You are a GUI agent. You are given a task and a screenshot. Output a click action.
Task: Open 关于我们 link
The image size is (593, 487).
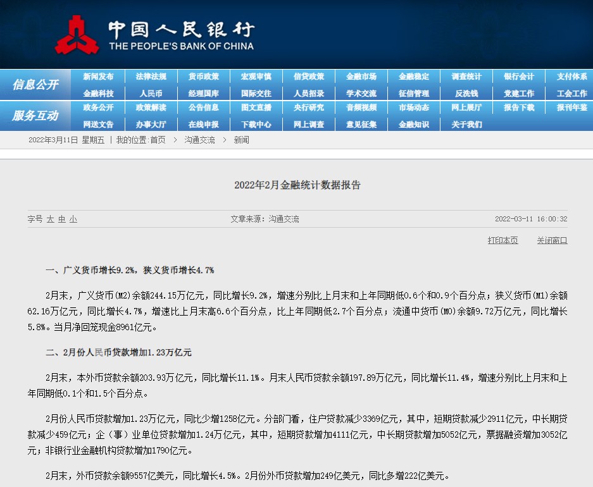(466, 125)
